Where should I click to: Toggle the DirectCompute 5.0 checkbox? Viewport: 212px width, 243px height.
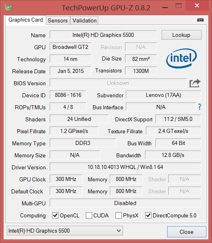(x=148, y=215)
